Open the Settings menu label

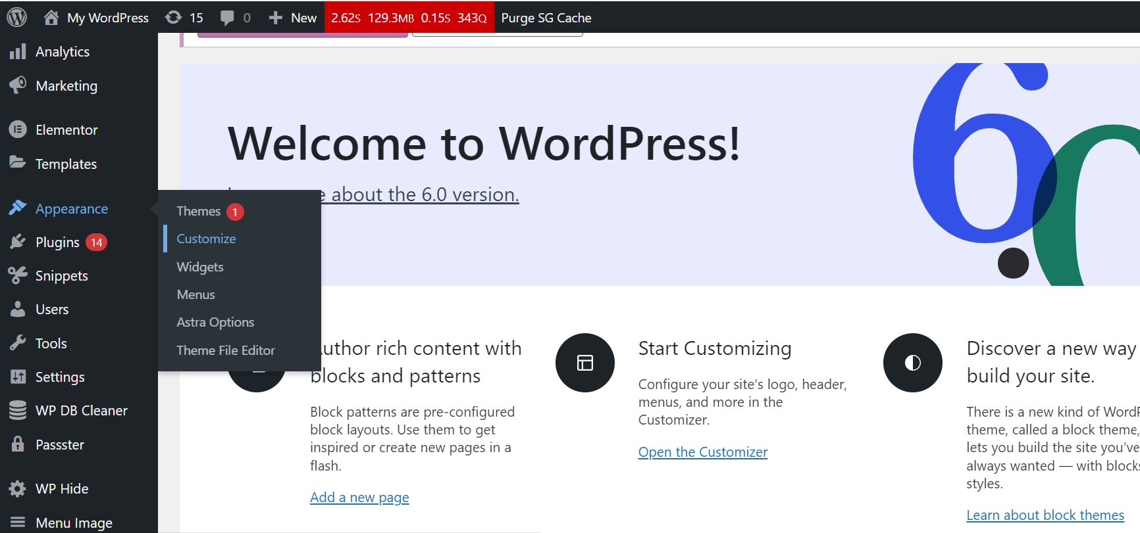point(60,377)
